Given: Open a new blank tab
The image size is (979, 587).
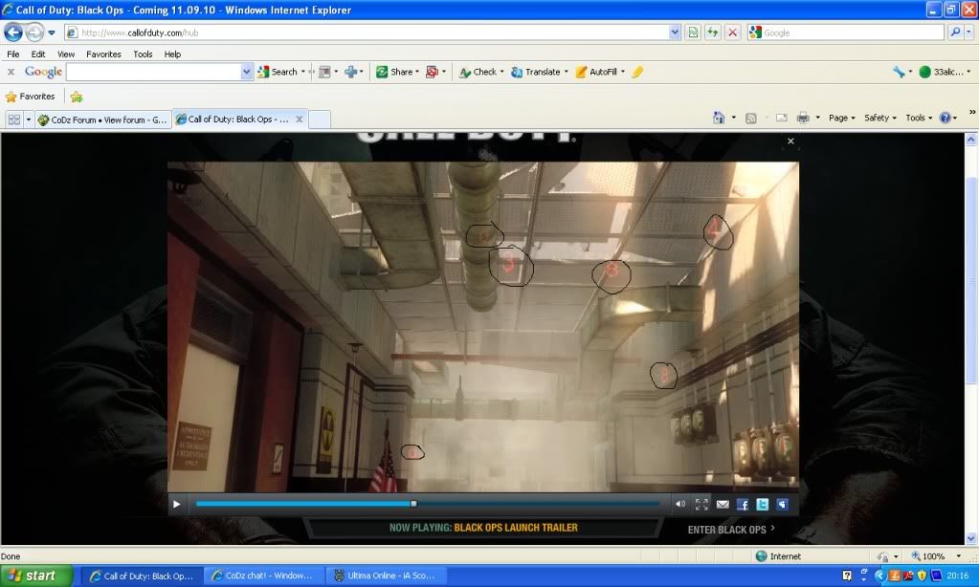Looking at the screenshot, I should (320, 120).
